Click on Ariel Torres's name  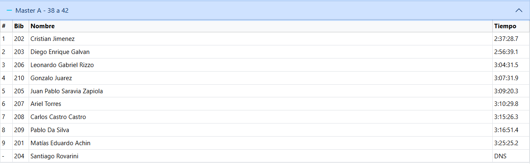[46, 104]
